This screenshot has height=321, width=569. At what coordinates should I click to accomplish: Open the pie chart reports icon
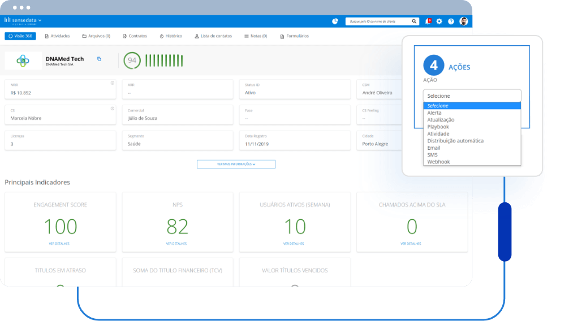(x=335, y=21)
